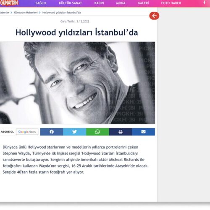Open the Facebook icon in top navigation
The width and height of the screenshot is (210, 210).
click(205, 3)
